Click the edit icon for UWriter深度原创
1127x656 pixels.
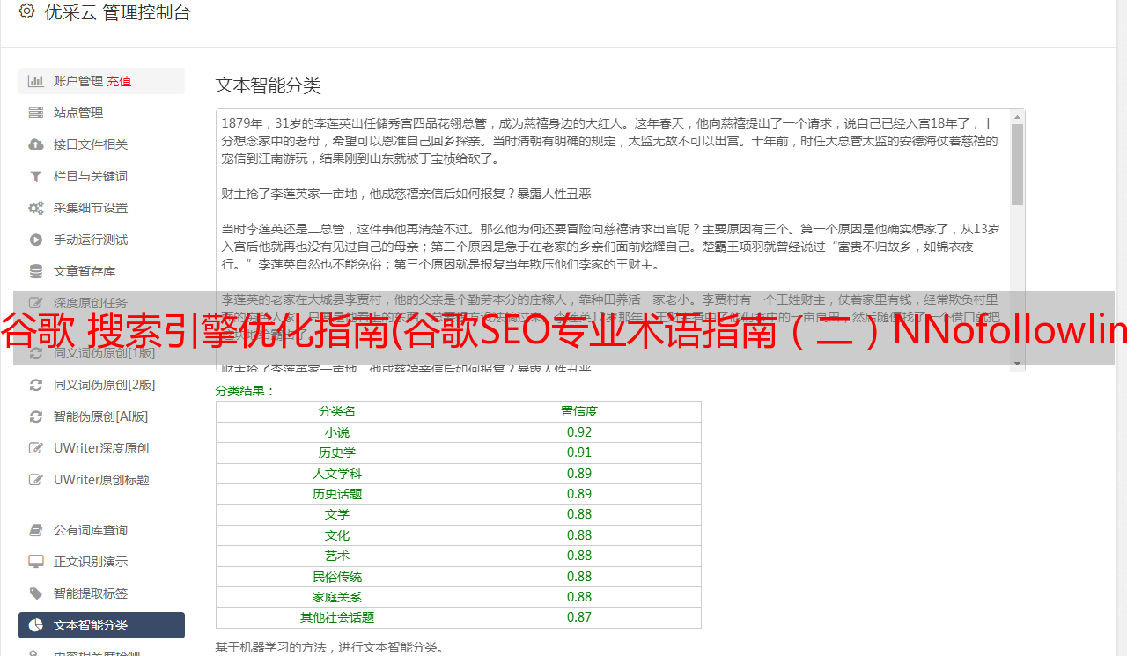click(x=36, y=448)
